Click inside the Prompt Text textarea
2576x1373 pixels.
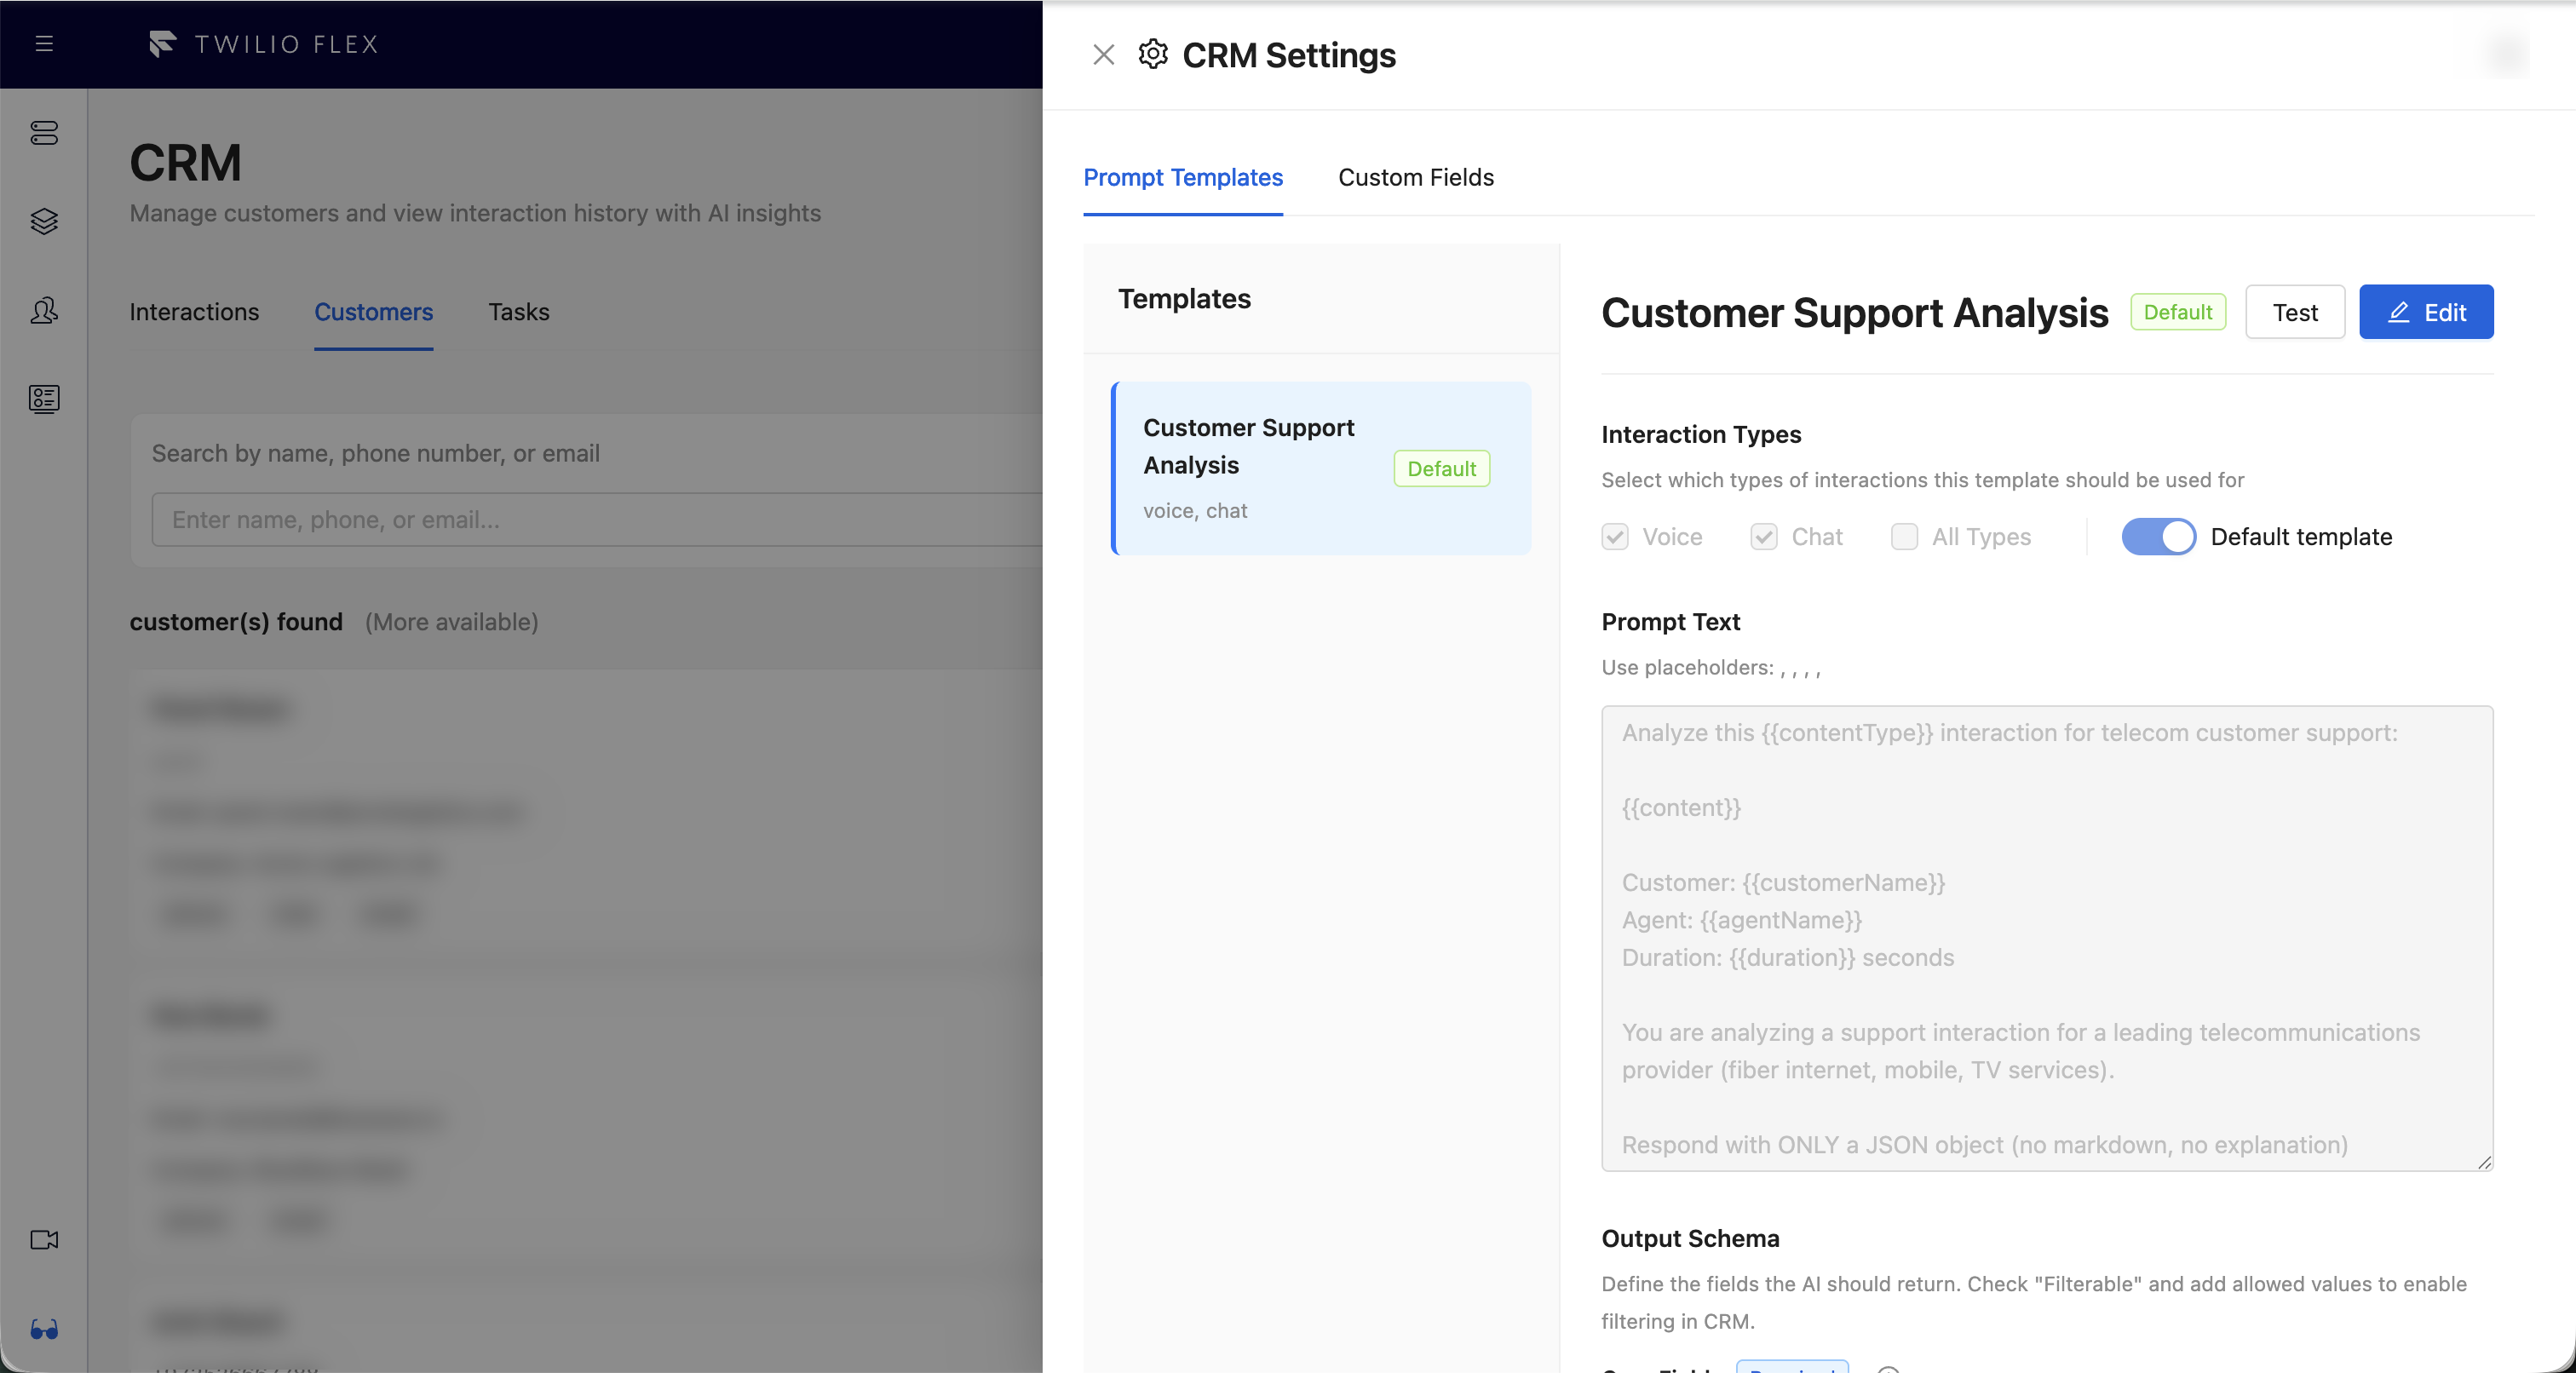click(2047, 938)
